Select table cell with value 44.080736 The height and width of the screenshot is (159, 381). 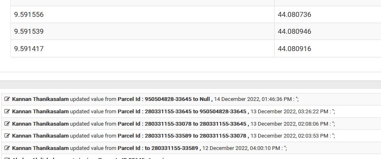pos(328,14)
